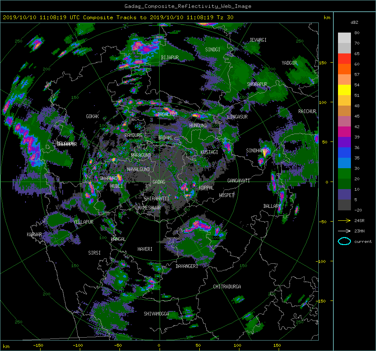The image size is (376, 351).
Task: Click the NARAGUND city label
Action: [141, 155]
